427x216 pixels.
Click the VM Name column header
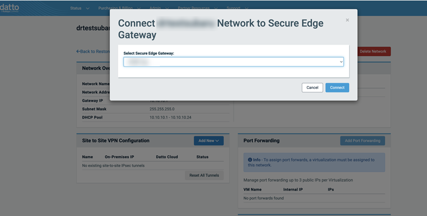(252, 190)
